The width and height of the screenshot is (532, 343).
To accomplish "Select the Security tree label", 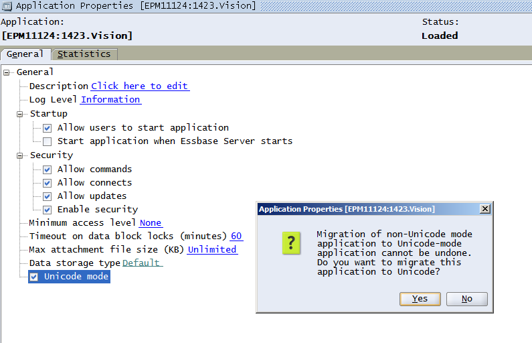I will tap(52, 155).
